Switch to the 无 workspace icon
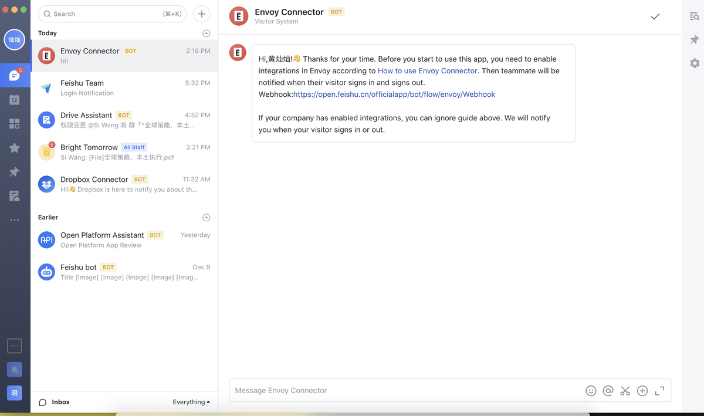The width and height of the screenshot is (704, 416). point(15,369)
